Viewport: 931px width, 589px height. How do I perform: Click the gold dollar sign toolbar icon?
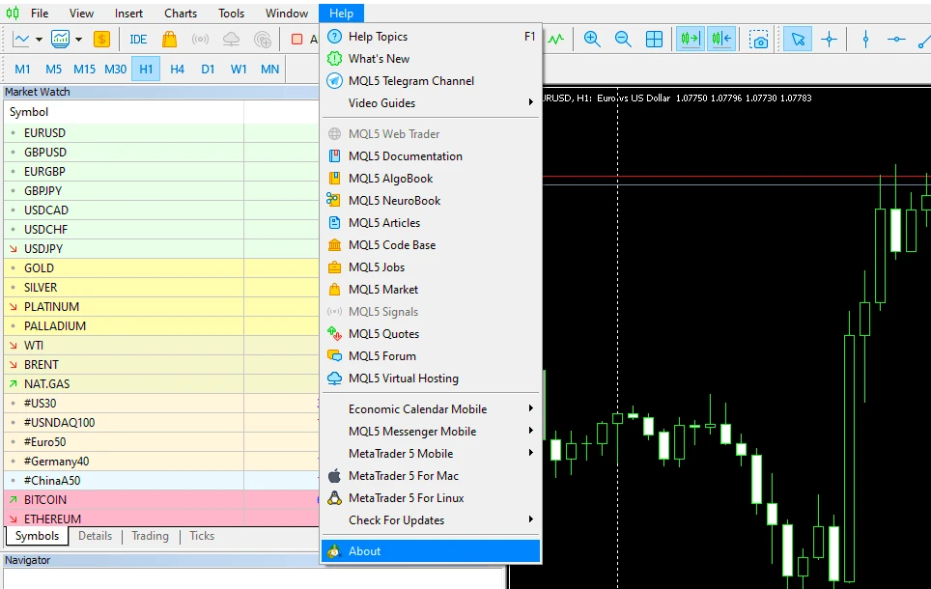click(x=101, y=40)
